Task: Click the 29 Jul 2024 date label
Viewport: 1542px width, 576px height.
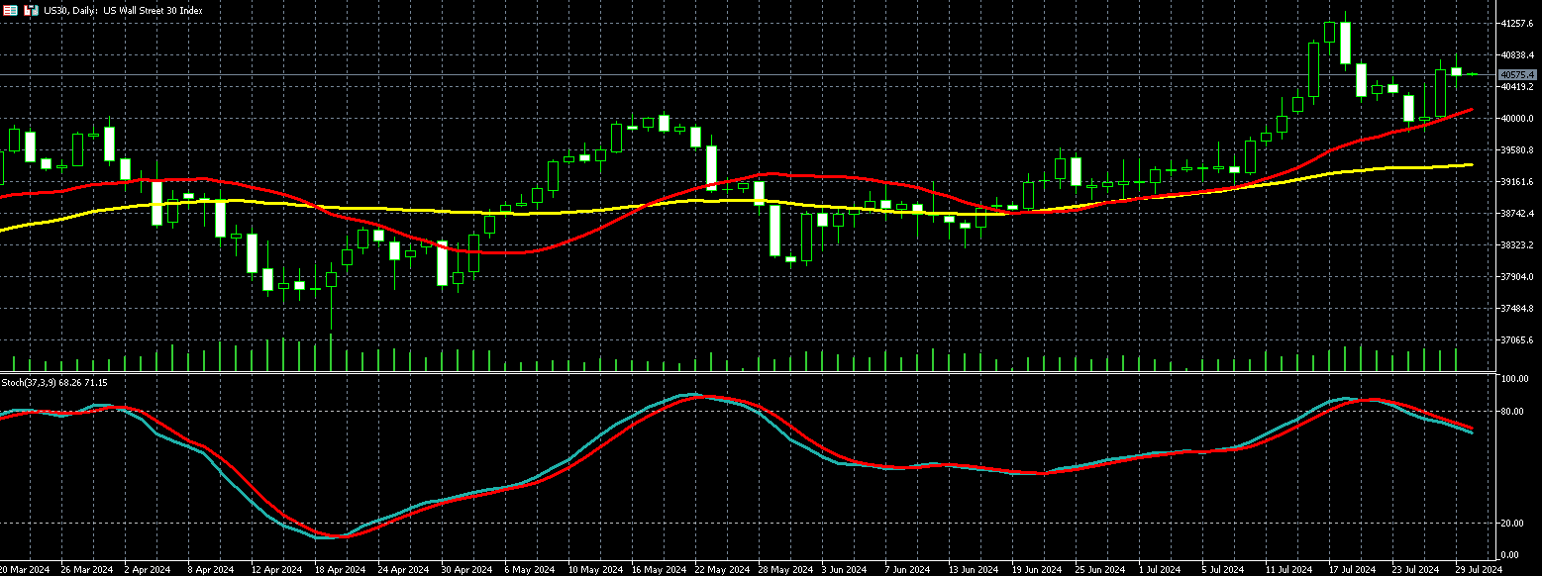Action: click(1479, 570)
